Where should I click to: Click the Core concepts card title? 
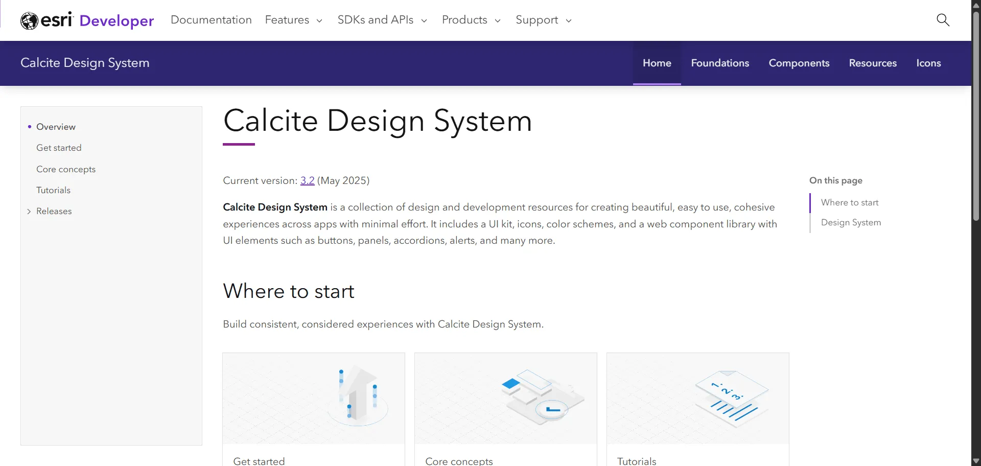point(459,460)
